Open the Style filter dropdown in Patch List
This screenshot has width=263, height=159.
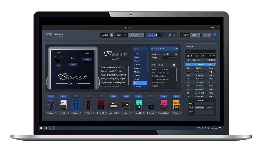(x=212, y=60)
